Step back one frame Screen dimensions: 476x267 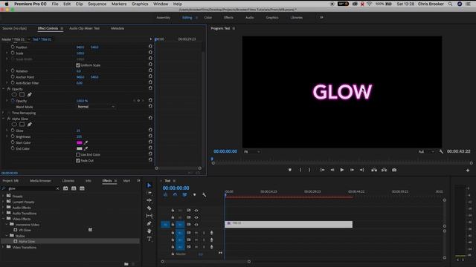[332, 170]
